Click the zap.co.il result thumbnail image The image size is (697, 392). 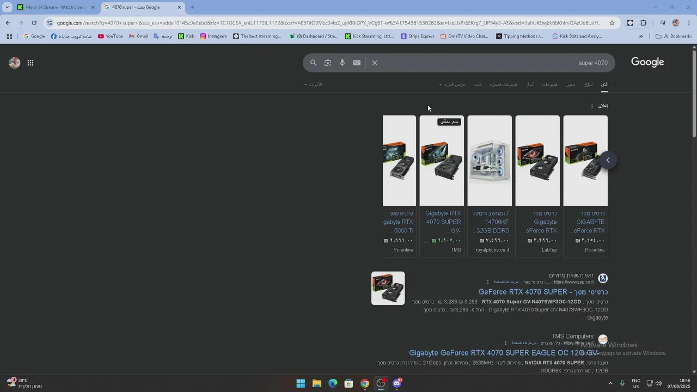tap(388, 288)
